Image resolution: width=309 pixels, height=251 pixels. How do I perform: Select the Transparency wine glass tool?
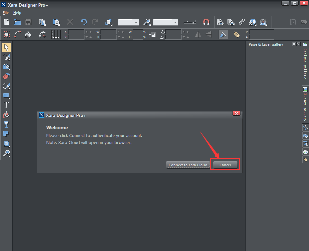6,124
